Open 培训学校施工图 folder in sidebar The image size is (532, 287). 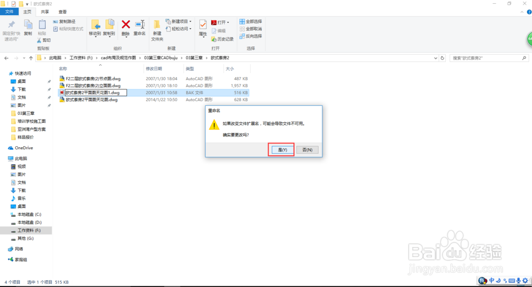(31, 121)
